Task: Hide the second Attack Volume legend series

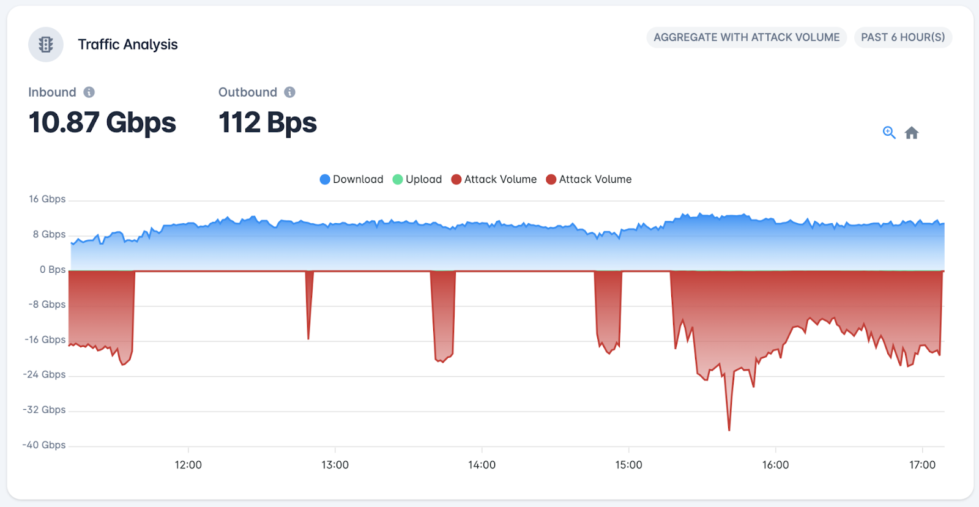Action: click(x=589, y=179)
